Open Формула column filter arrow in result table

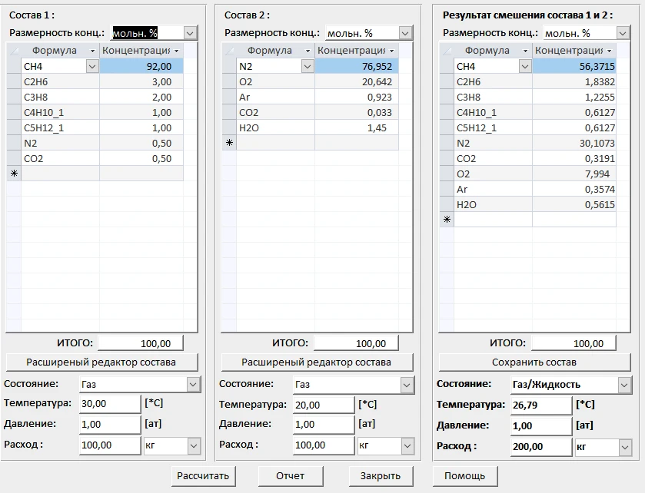(x=525, y=51)
